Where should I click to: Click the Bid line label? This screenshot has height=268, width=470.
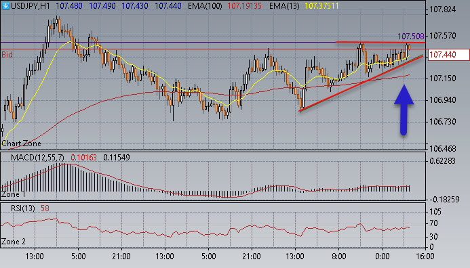(7, 55)
